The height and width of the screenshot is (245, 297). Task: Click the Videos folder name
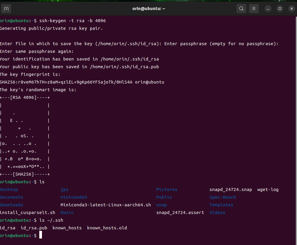[x=218, y=213]
